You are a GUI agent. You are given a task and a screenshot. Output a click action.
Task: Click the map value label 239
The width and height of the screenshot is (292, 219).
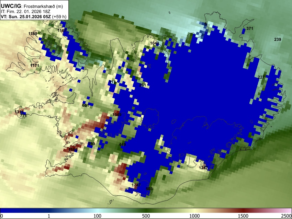click(278, 39)
